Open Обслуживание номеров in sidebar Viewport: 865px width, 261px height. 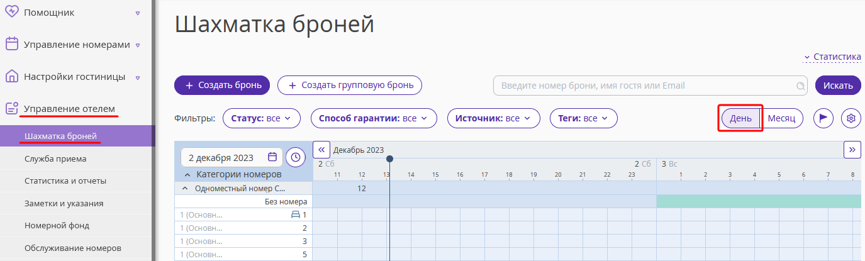click(x=75, y=248)
